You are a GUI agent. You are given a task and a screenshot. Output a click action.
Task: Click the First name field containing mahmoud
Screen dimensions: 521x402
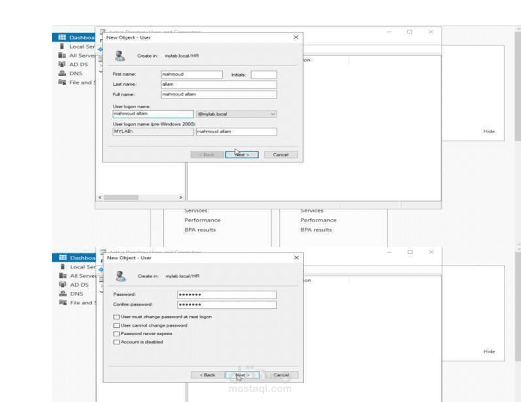(x=192, y=74)
